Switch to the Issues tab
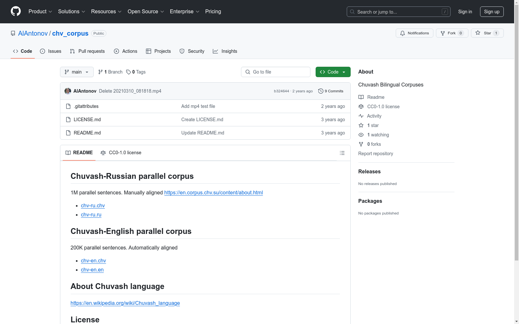The image size is (519, 324). (51, 51)
